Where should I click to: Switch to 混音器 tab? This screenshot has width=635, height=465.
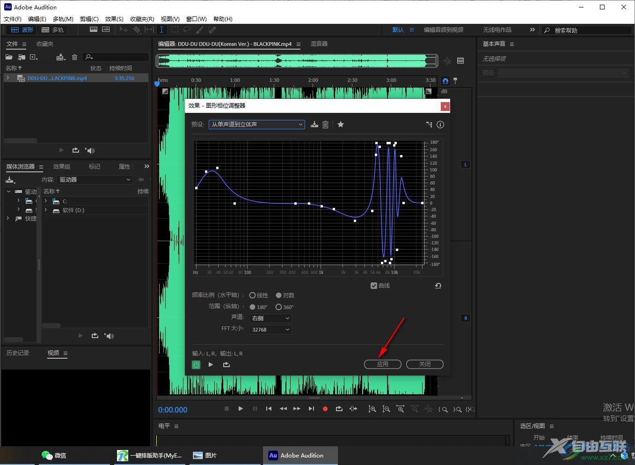point(319,44)
